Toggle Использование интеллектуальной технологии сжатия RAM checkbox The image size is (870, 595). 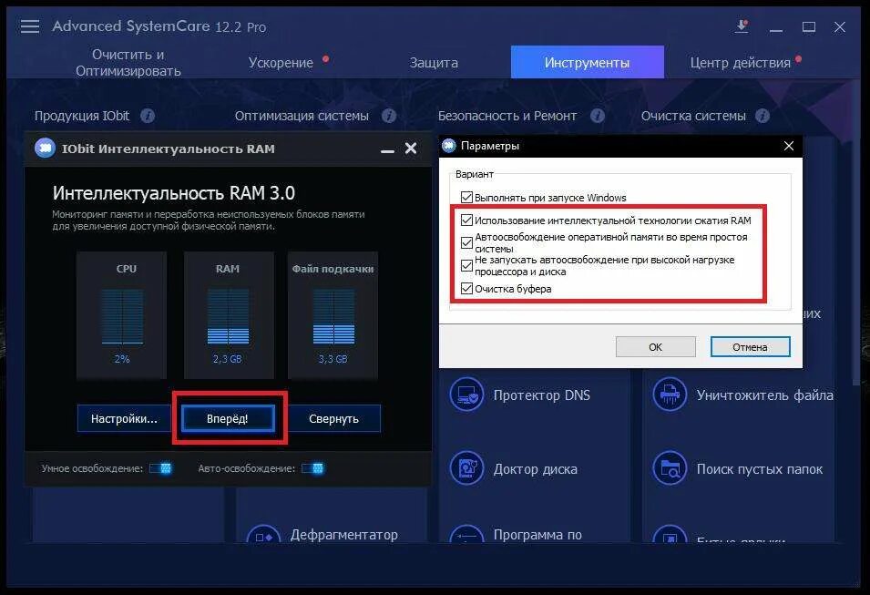click(466, 221)
